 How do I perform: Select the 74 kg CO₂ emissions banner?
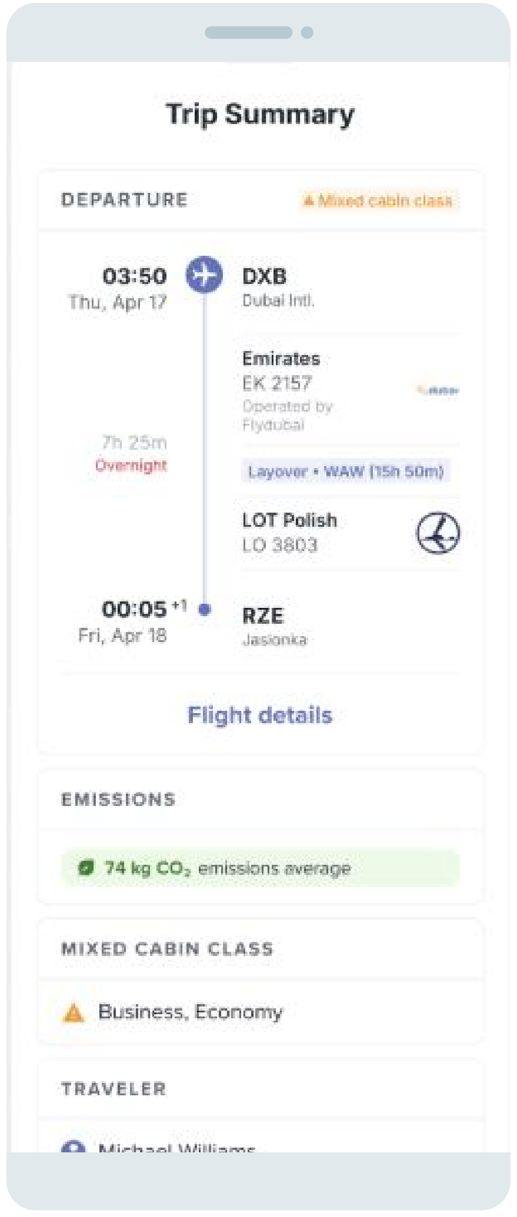pyautogui.click(x=260, y=868)
